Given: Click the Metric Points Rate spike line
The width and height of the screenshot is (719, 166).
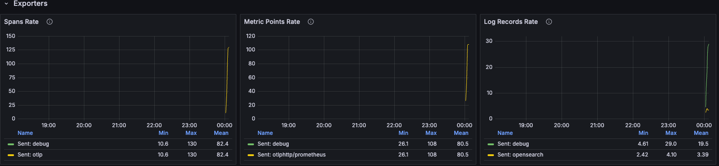Looking at the screenshot, I should 467,72.
